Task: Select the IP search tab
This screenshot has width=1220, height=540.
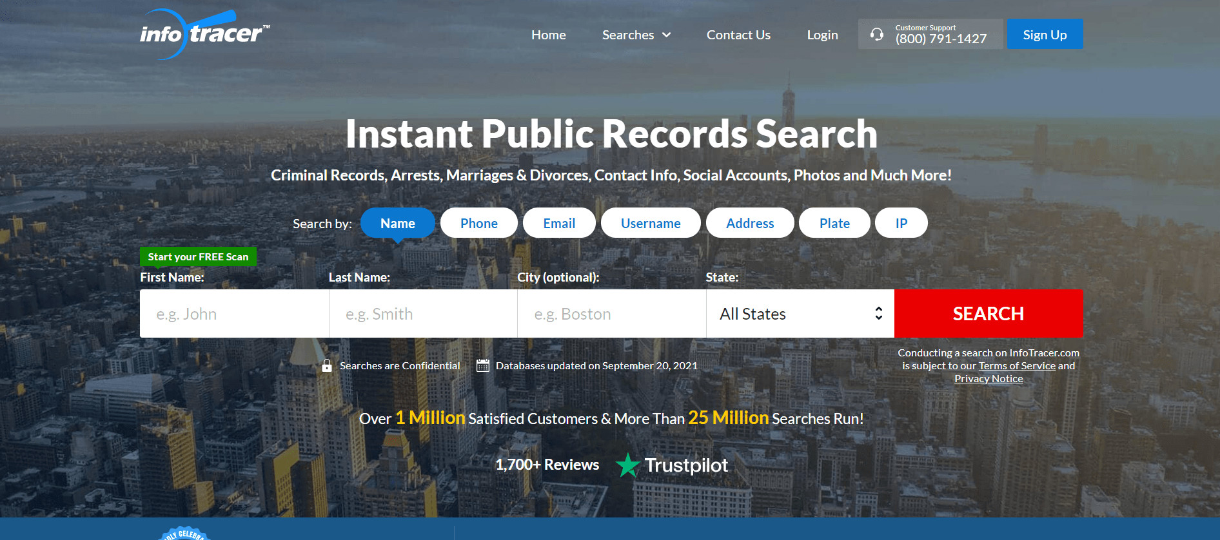Action: pos(901,223)
